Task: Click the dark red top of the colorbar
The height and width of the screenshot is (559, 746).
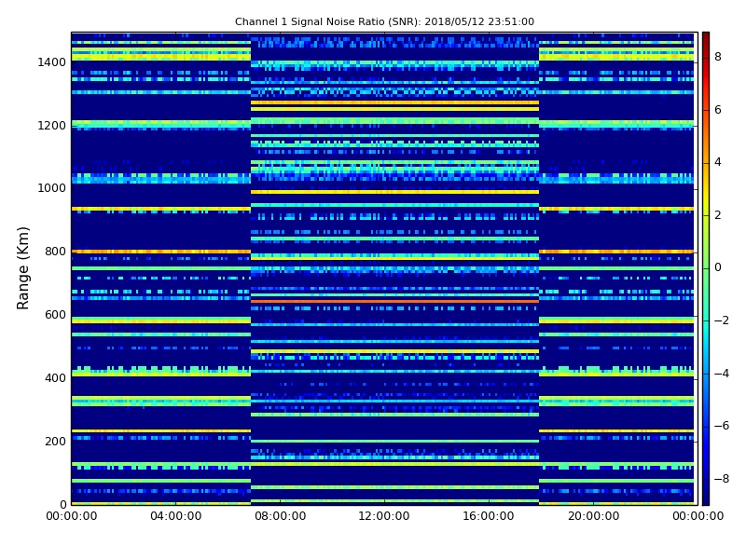Action: (x=706, y=38)
